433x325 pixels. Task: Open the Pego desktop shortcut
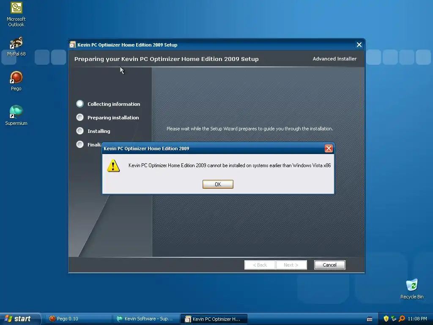[16, 81]
